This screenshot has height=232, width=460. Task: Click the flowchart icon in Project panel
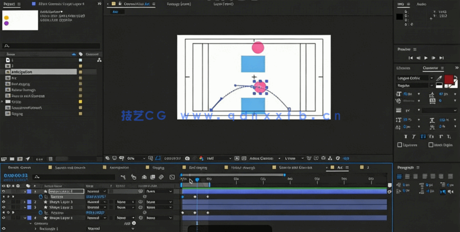click(99, 61)
